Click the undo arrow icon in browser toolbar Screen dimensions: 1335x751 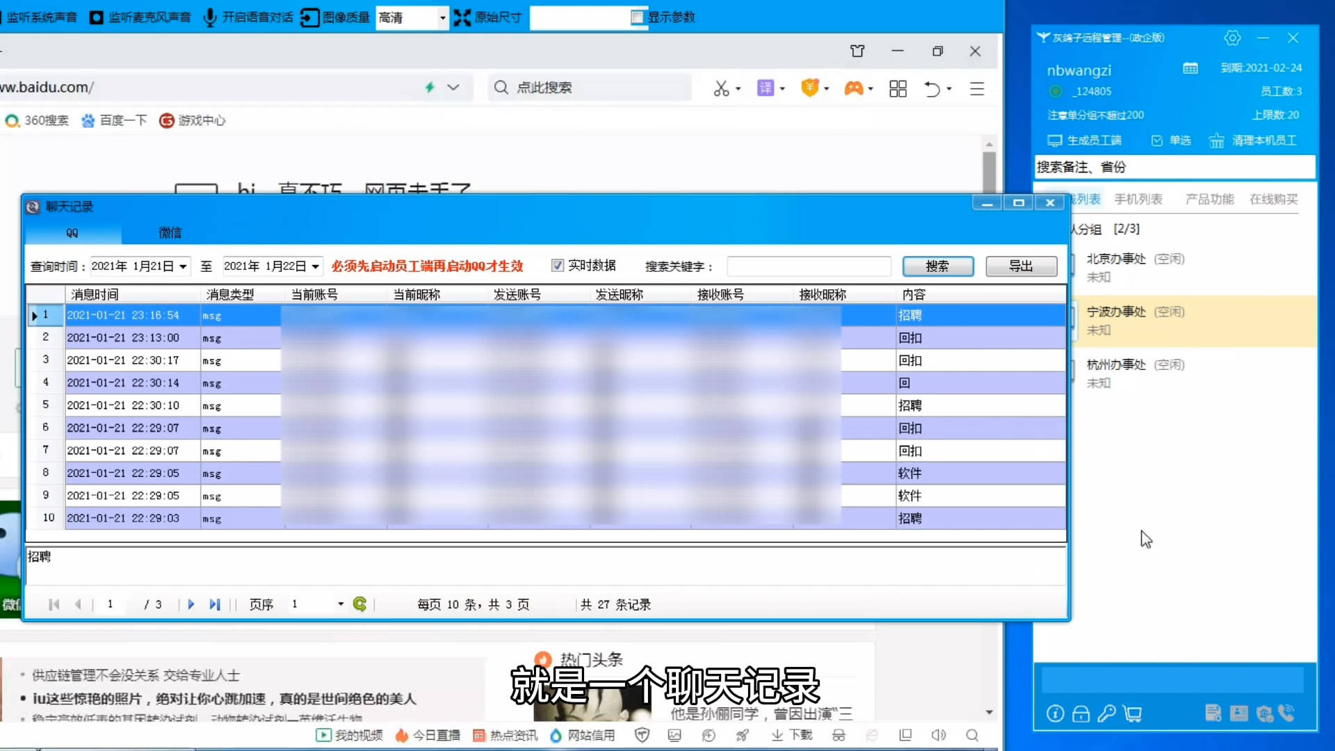click(x=932, y=88)
